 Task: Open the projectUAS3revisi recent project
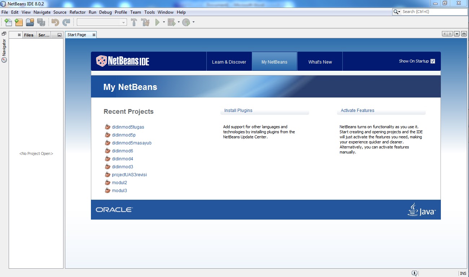pos(129,174)
